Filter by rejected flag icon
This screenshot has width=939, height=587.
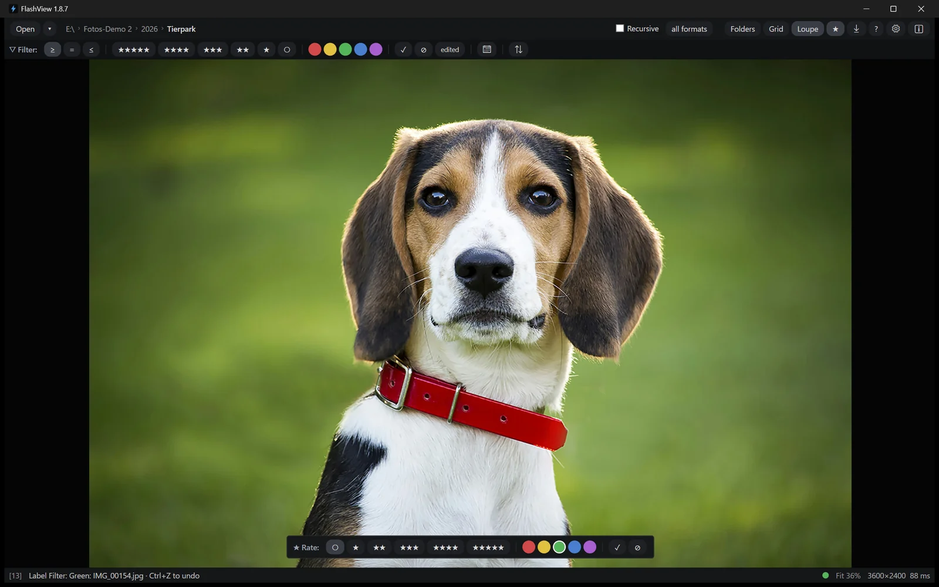point(423,50)
